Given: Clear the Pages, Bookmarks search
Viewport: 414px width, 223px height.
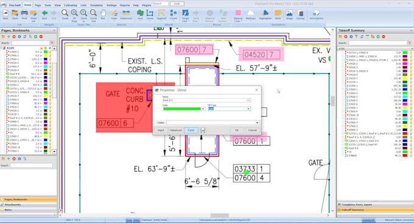Looking at the screenshot, I should coord(52,43).
